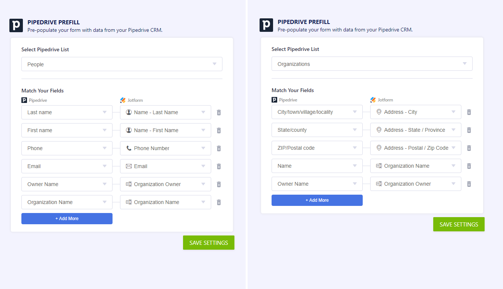This screenshot has width=503, height=289.
Task: Delete the Email field mapping row
Action: click(219, 166)
